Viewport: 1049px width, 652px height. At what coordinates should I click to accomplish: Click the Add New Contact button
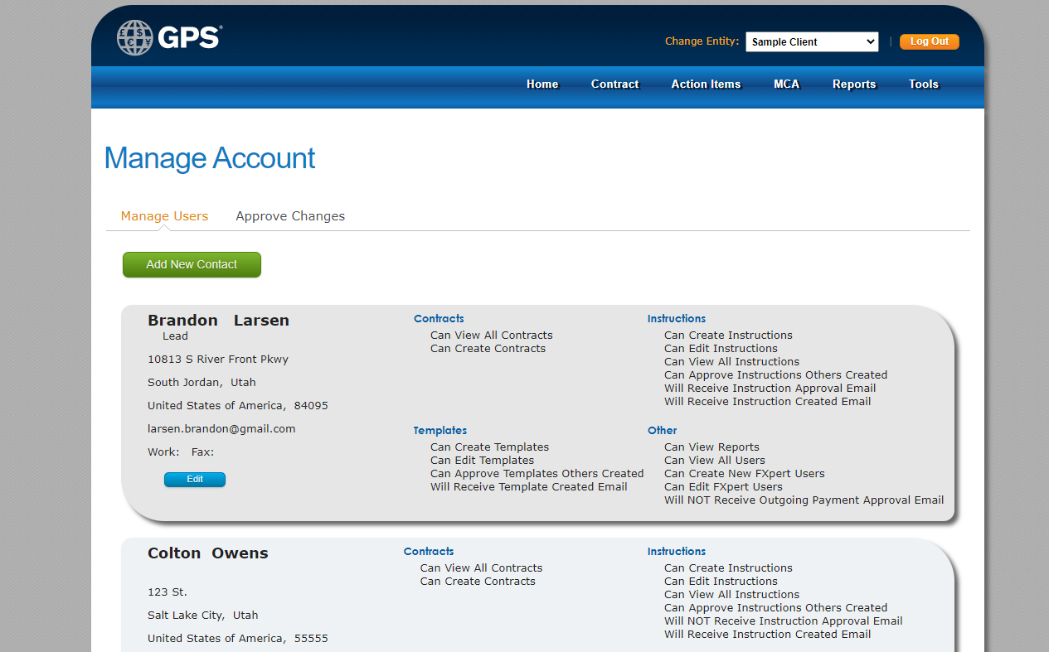[x=192, y=264]
